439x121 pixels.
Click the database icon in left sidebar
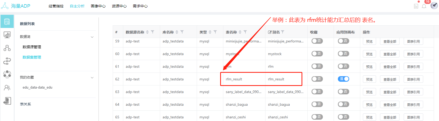click(x=7, y=21)
